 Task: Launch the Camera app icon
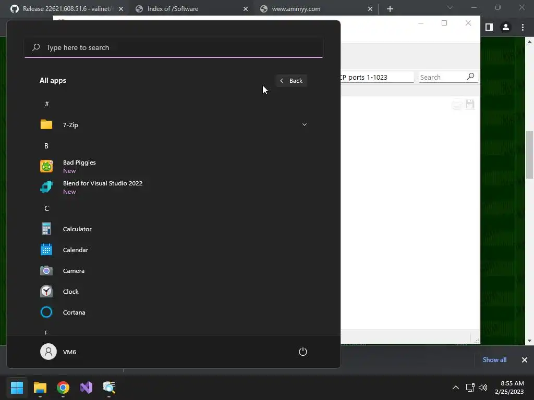[46, 271]
